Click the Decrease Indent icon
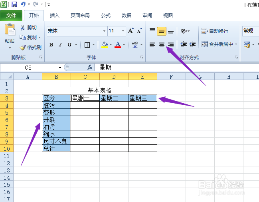Image resolution: width=259 pixels, height=202 pixels. (x=183, y=44)
